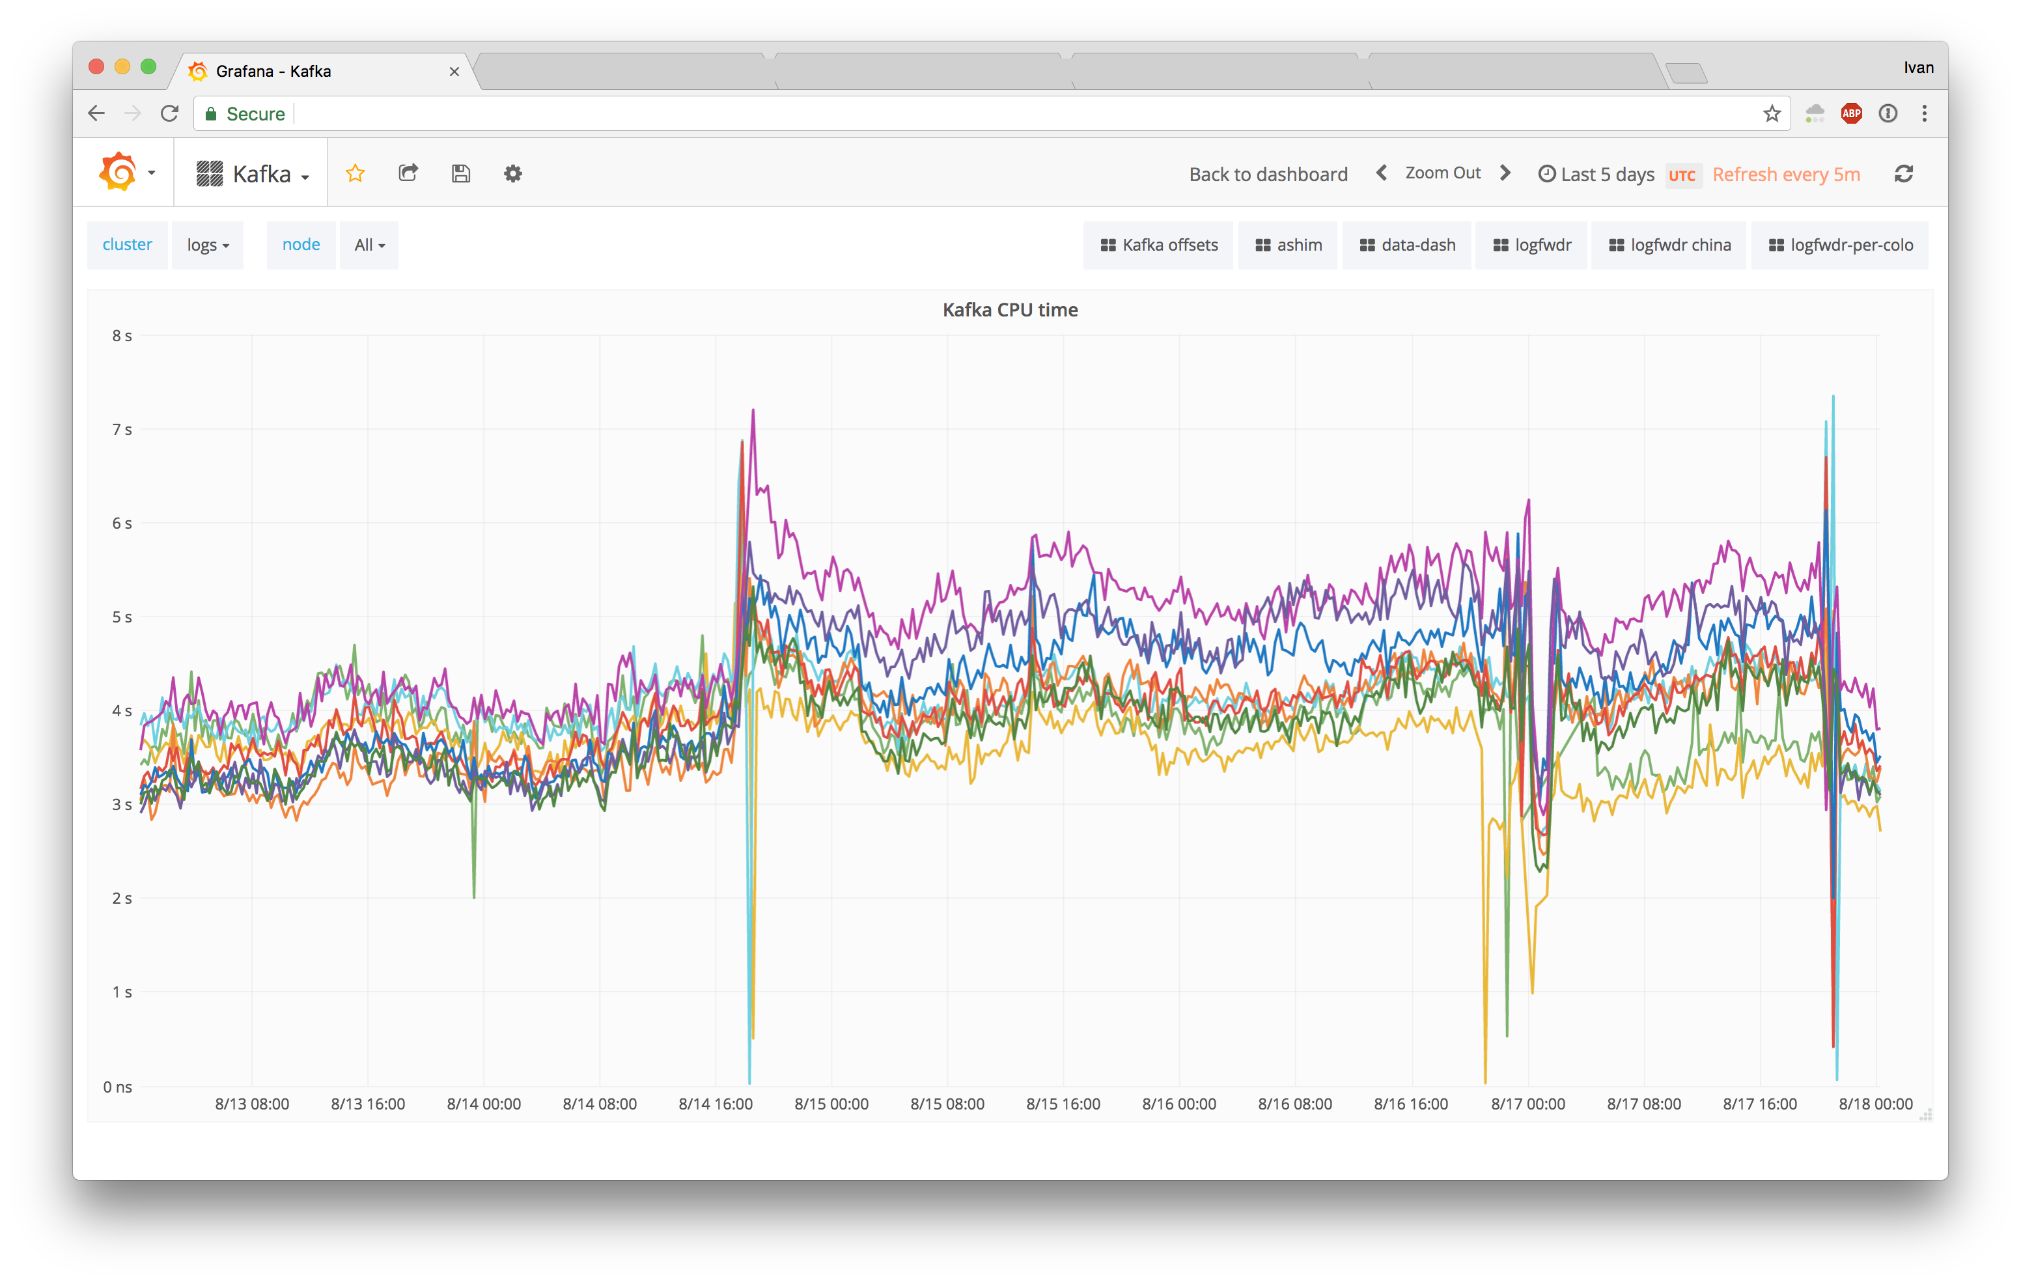This screenshot has width=2021, height=1284.
Task: Expand the node All dropdown
Action: point(369,245)
